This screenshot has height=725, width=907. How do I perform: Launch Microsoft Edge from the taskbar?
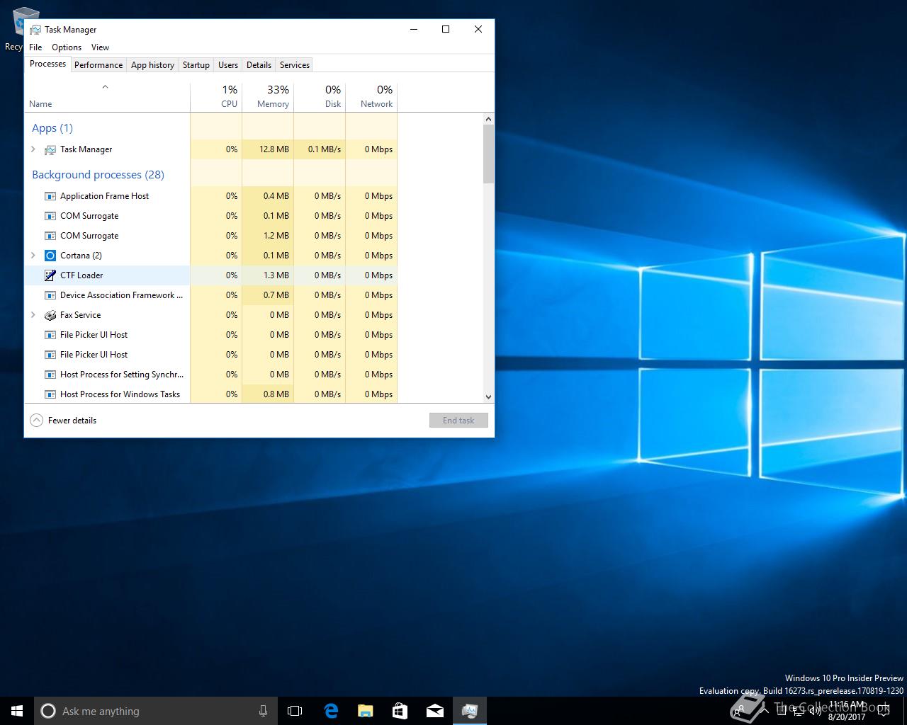(331, 711)
